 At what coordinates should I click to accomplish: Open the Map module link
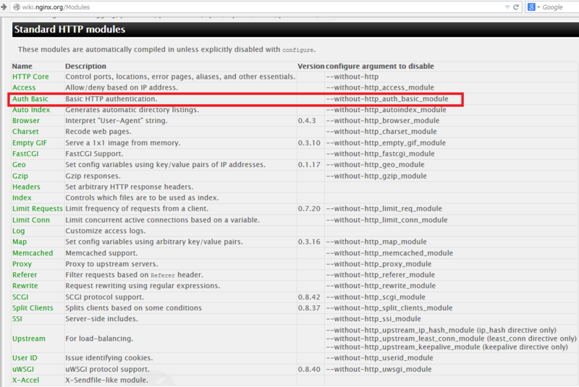[20, 242]
